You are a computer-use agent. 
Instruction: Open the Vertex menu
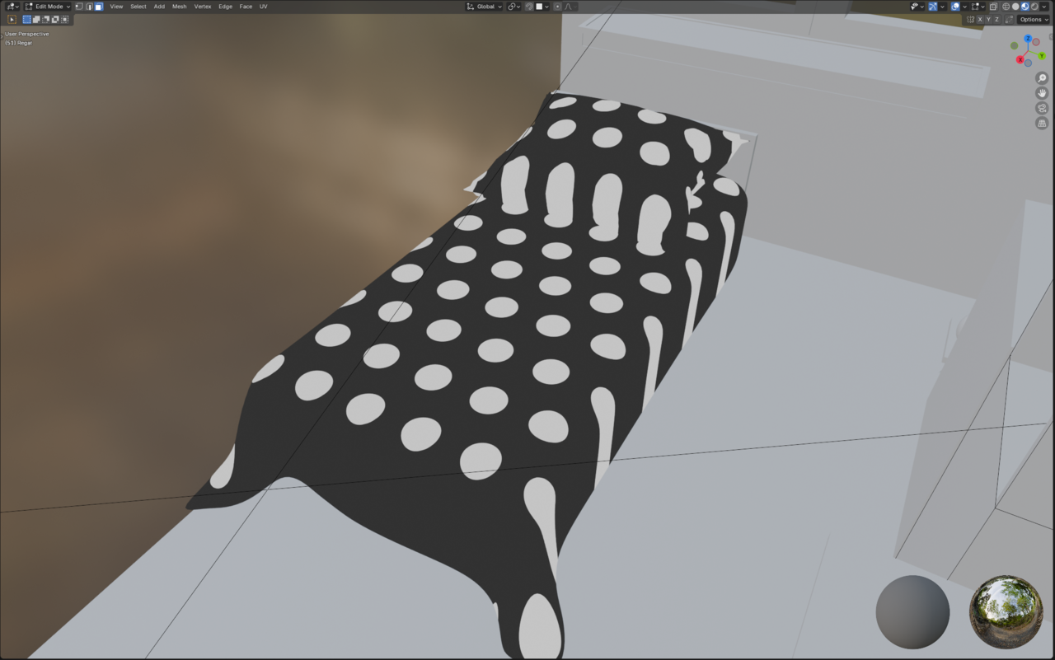203,7
